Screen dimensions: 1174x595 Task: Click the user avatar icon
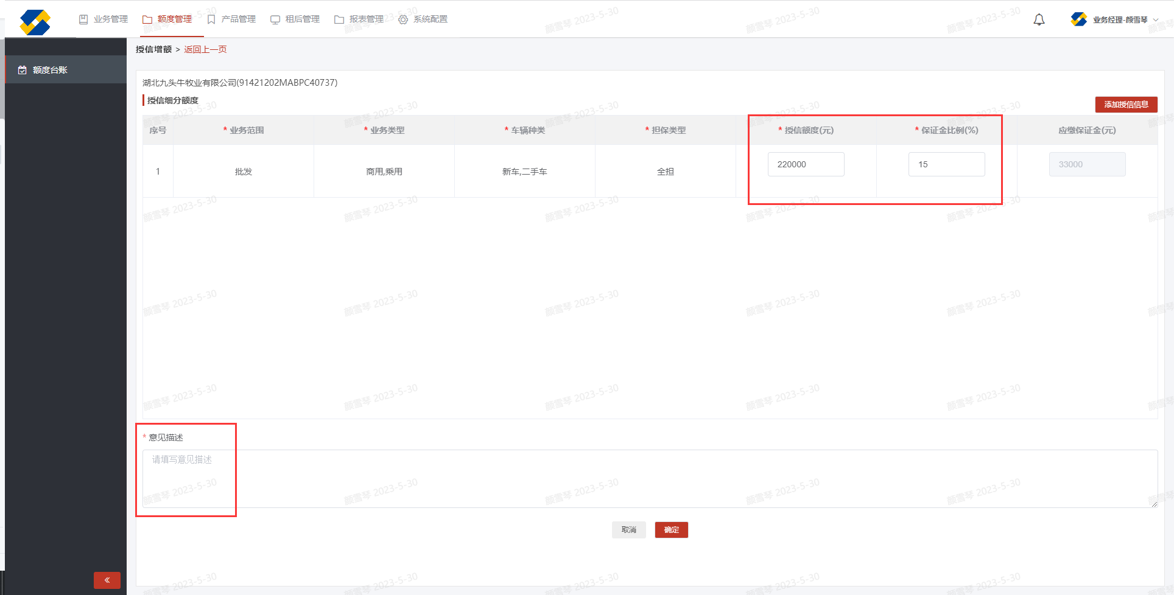[1078, 19]
